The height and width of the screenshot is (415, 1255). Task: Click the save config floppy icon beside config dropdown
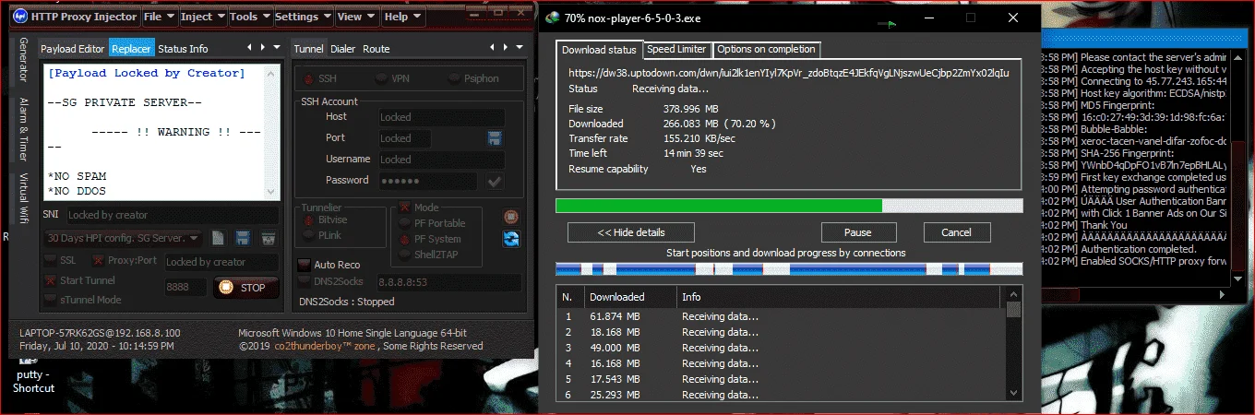tap(244, 238)
